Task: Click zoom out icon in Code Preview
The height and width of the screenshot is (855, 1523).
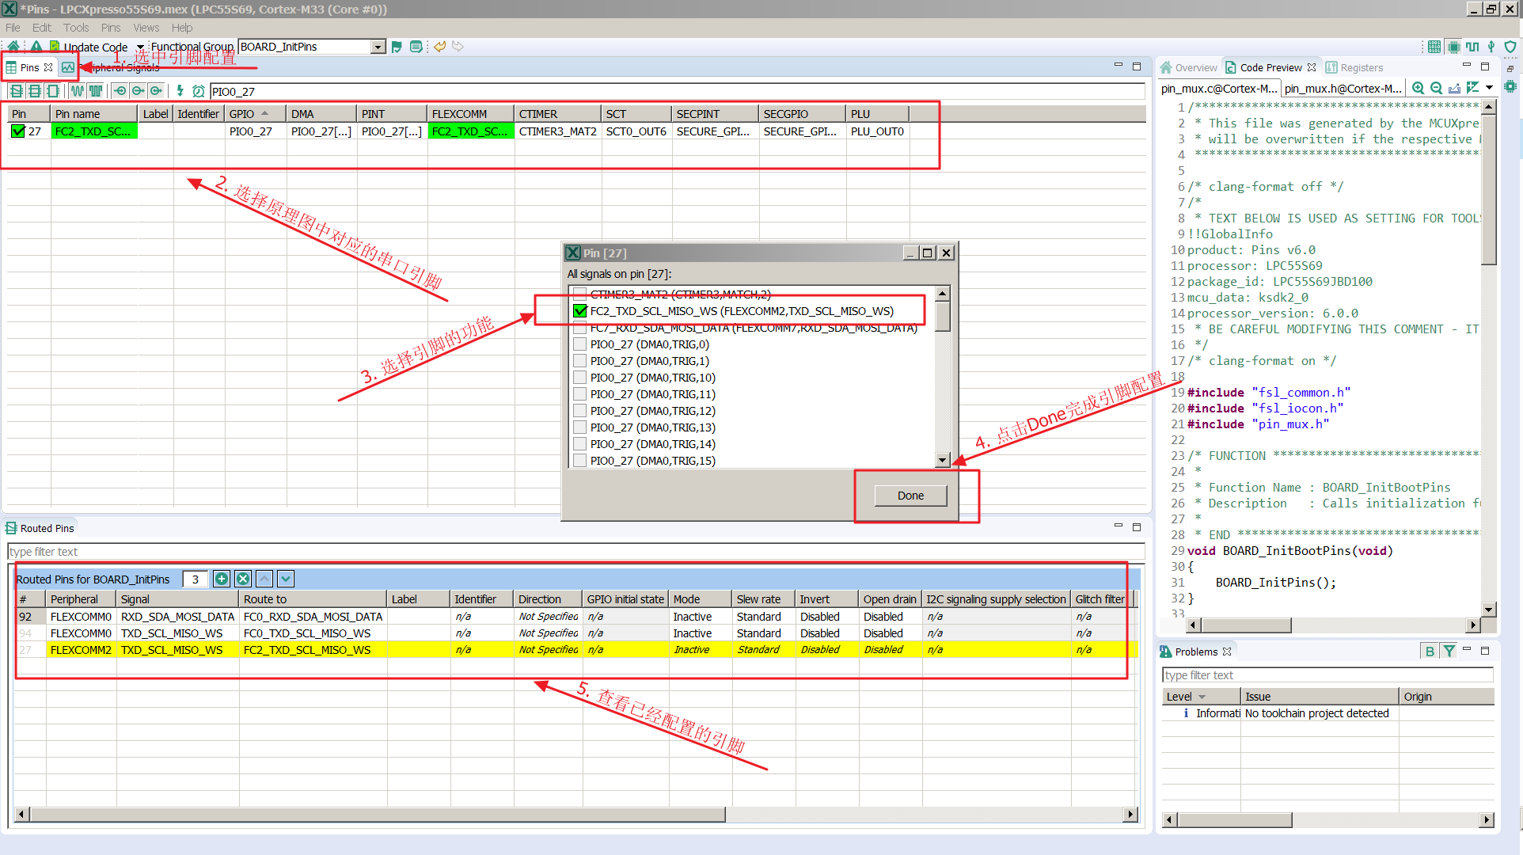Action: pos(1436,88)
